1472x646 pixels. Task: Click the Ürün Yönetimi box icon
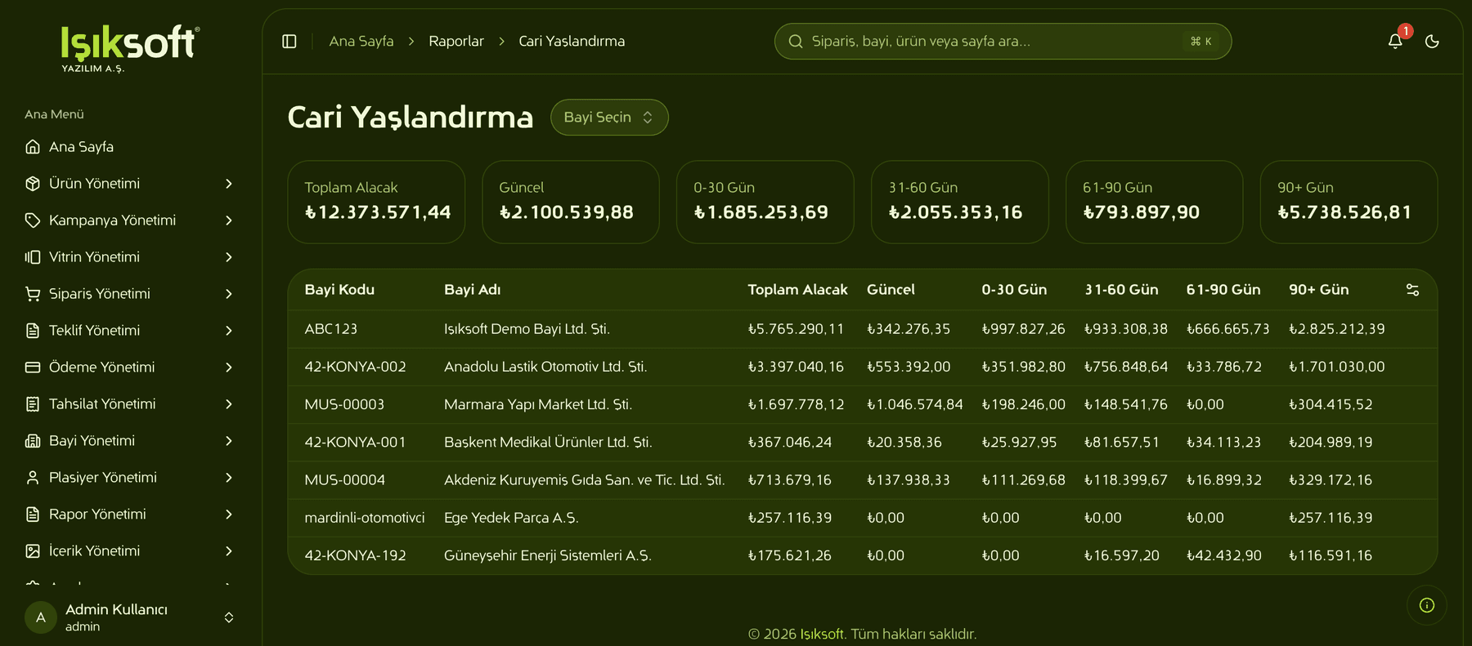click(33, 184)
